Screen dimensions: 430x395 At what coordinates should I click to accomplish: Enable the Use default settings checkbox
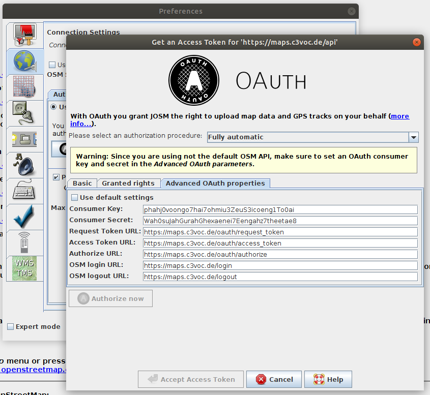[75, 197]
